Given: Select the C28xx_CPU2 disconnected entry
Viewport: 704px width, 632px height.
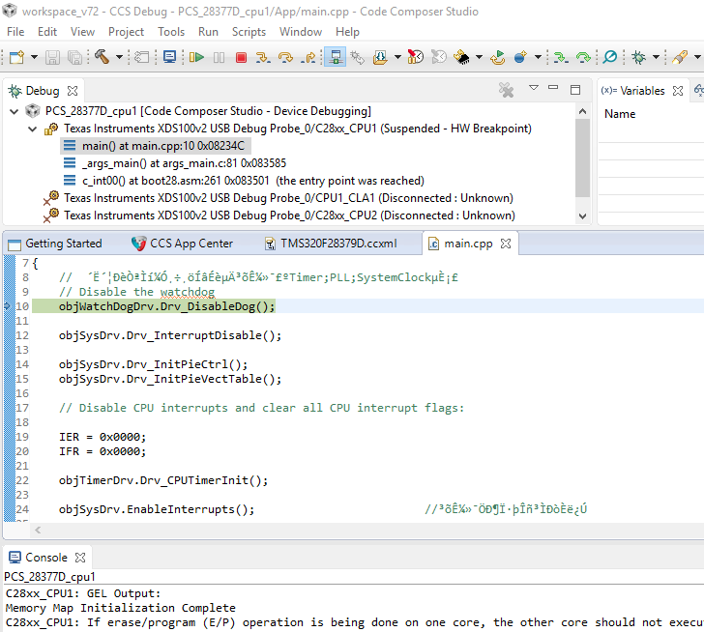Looking at the screenshot, I should click(x=279, y=215).
